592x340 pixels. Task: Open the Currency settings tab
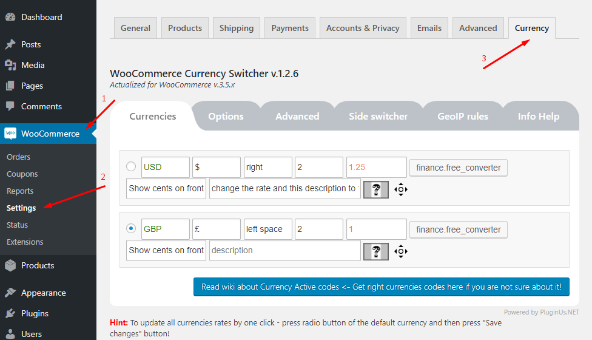531,28
